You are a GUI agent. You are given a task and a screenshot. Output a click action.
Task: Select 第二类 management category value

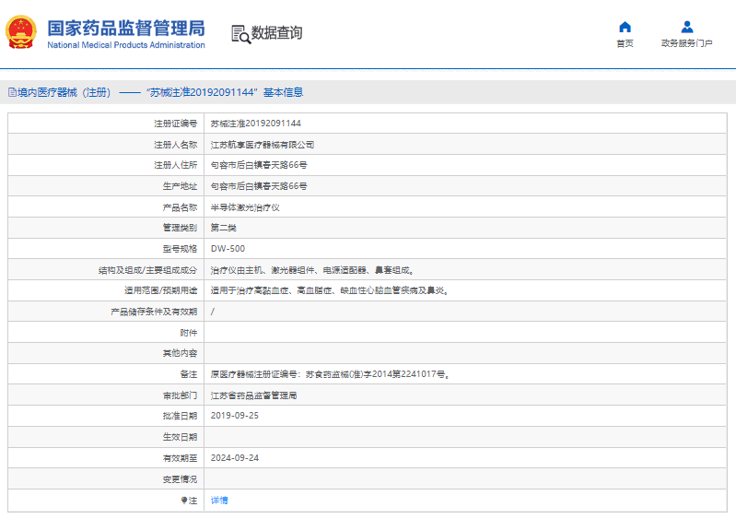(x=224, y=228)
